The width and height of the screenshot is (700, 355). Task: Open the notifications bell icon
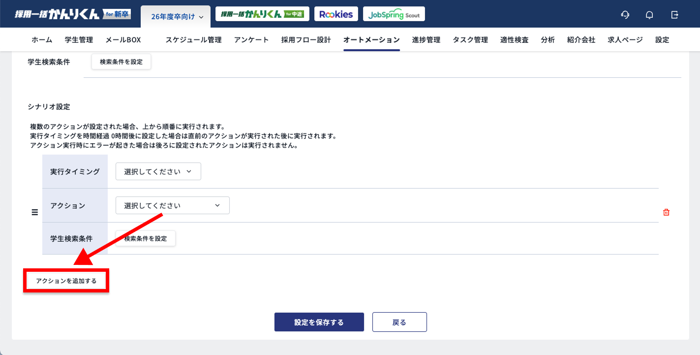coord(649,14)
